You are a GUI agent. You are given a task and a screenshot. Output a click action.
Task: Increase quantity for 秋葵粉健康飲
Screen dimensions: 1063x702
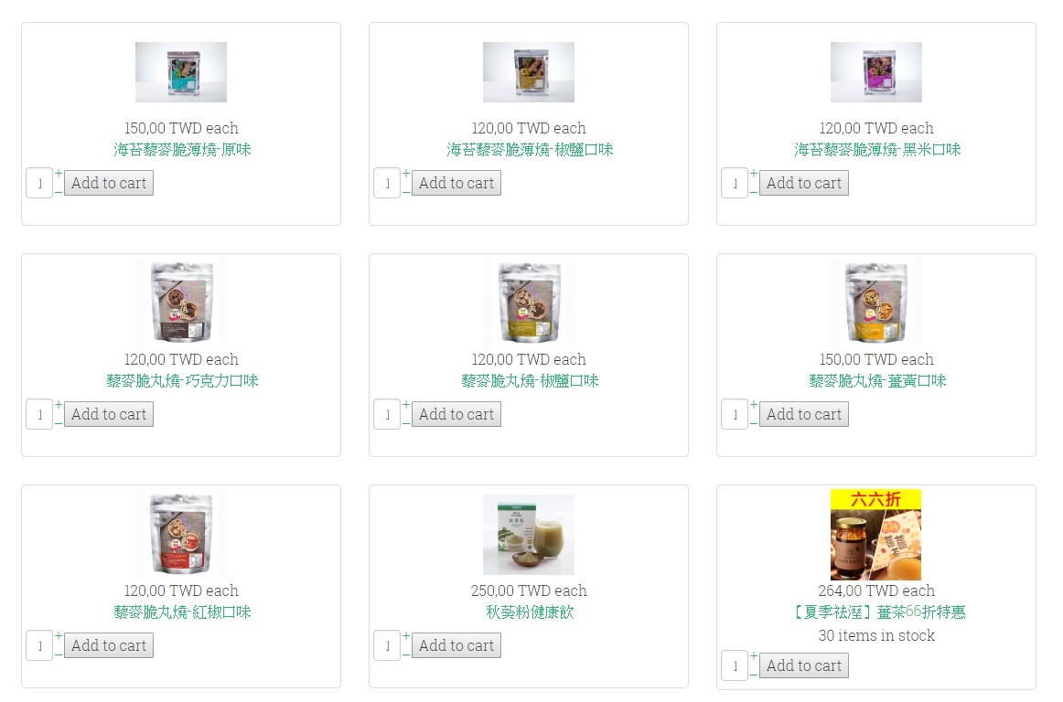pyautogui.click(x=406, y=635)
